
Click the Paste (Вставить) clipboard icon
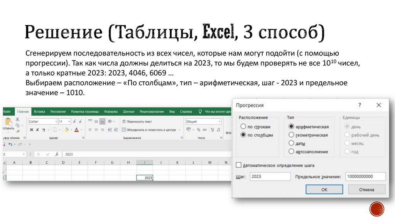pos(8,122)
